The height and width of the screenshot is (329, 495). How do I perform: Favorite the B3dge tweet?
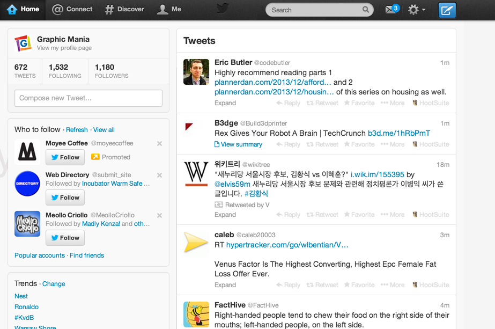tap(359, 144)
